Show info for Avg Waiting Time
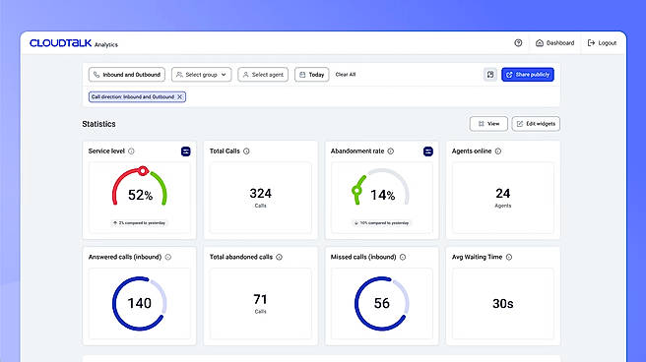Viewport: 646px width, 362px height. (509, 257)
